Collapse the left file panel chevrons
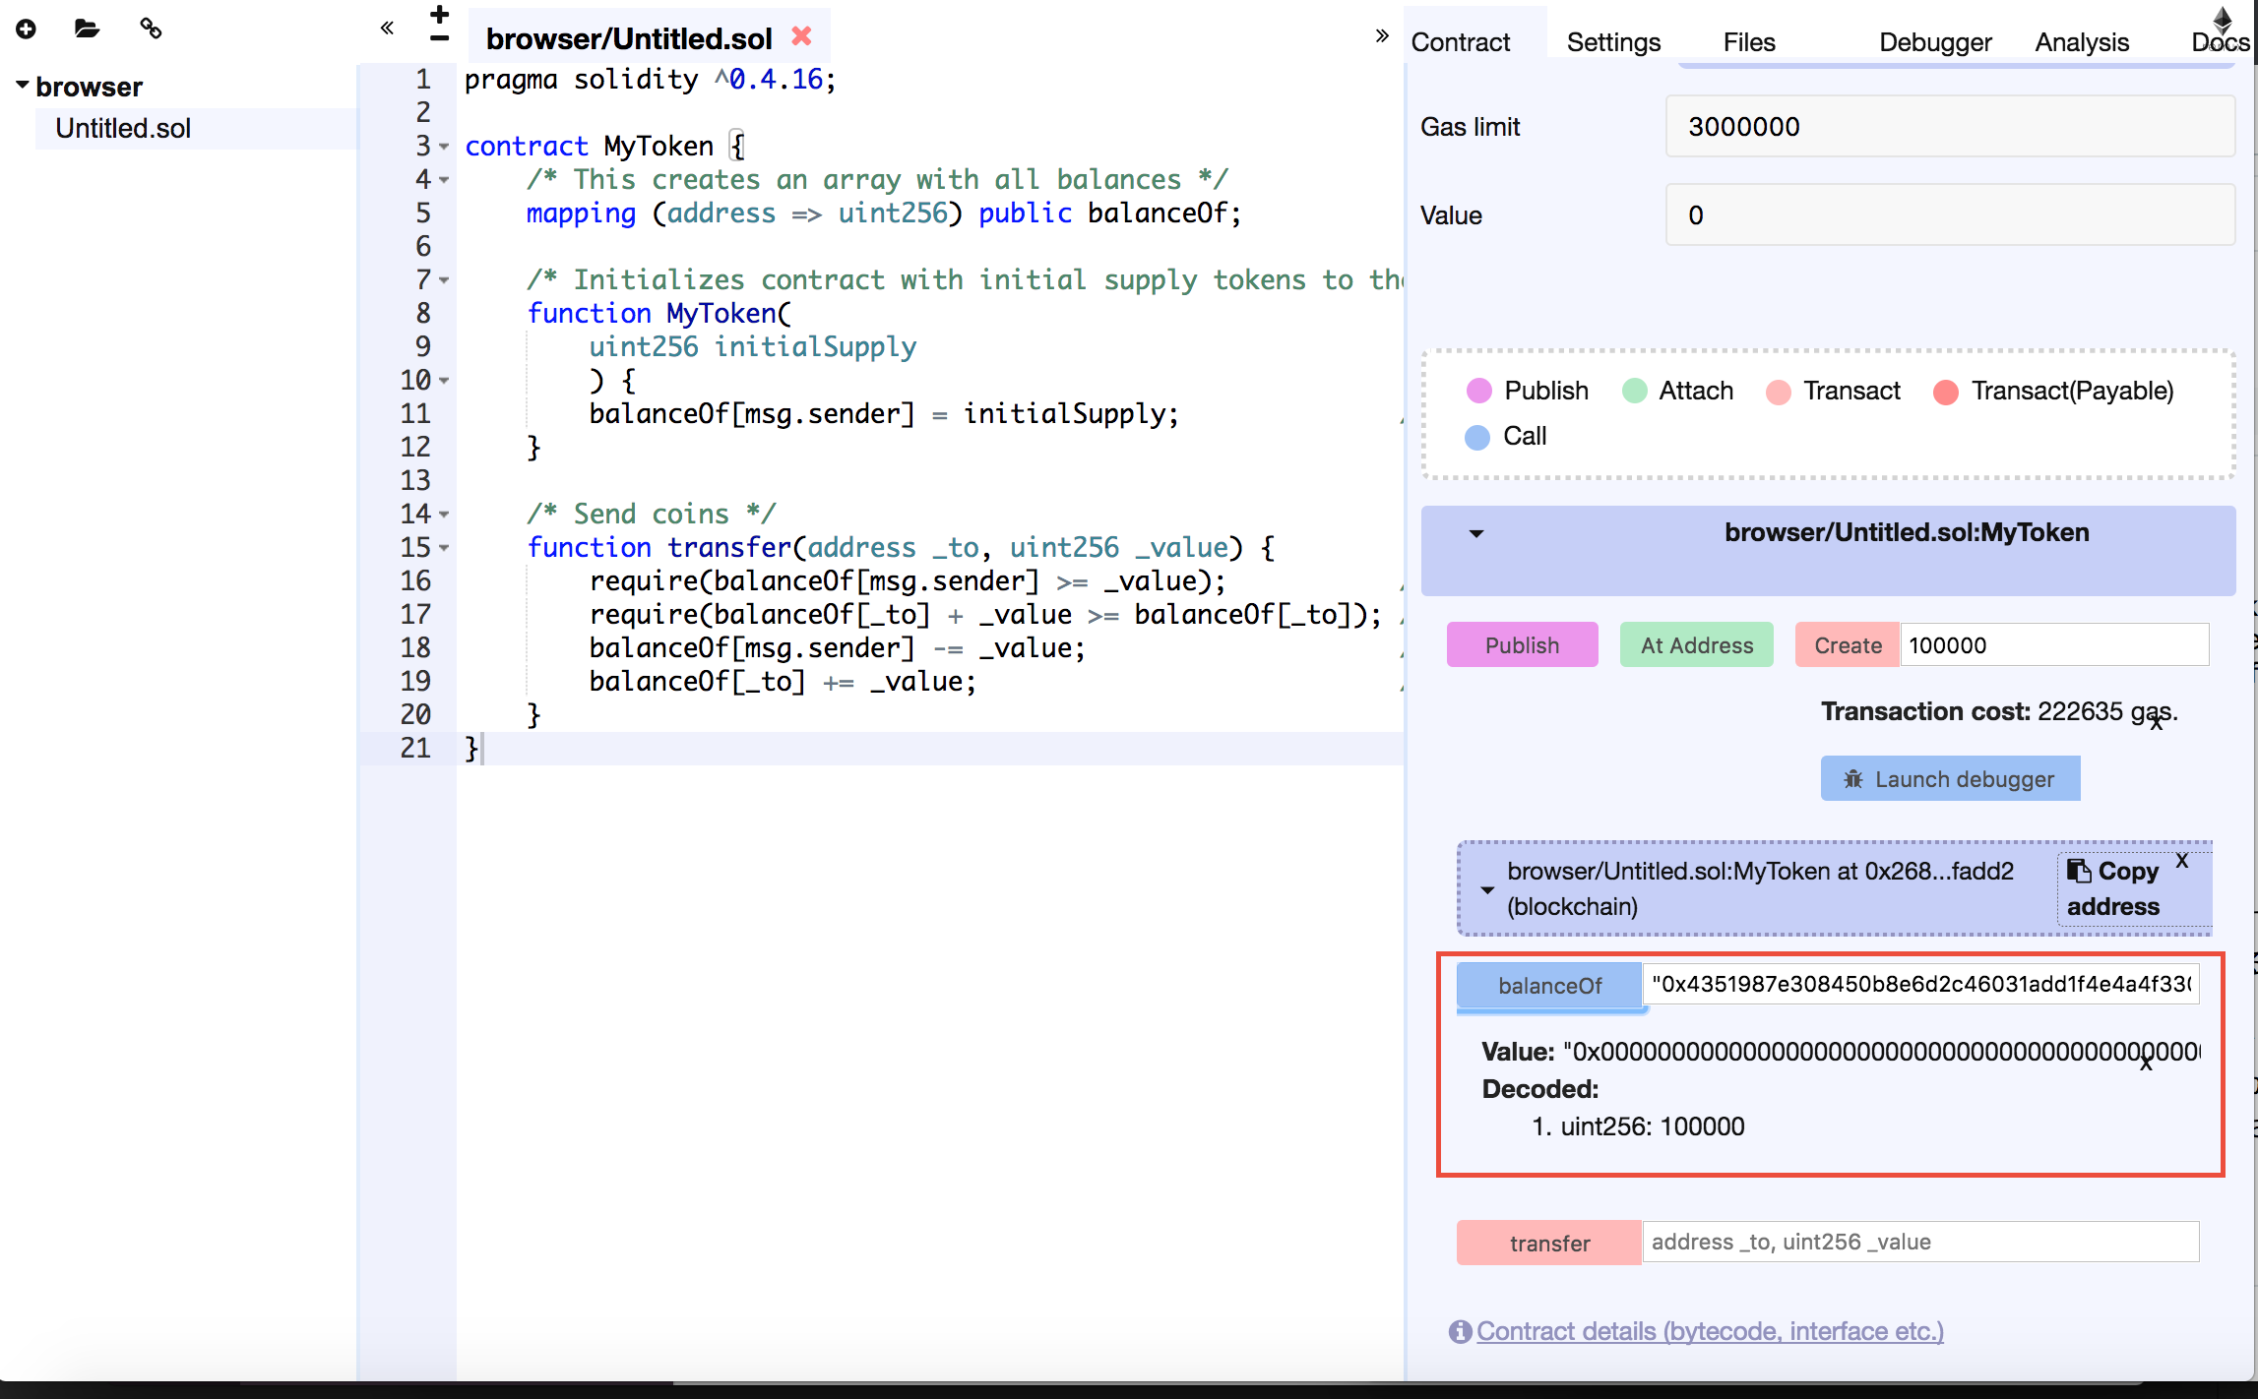Viewport: 2258px width, 1399px height. click(387, 28)
